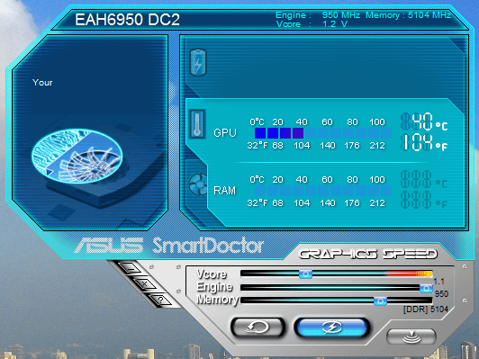479x359 pixels.
Task: Click the red zone of Vcore track
Action: (x=408, y=274)
